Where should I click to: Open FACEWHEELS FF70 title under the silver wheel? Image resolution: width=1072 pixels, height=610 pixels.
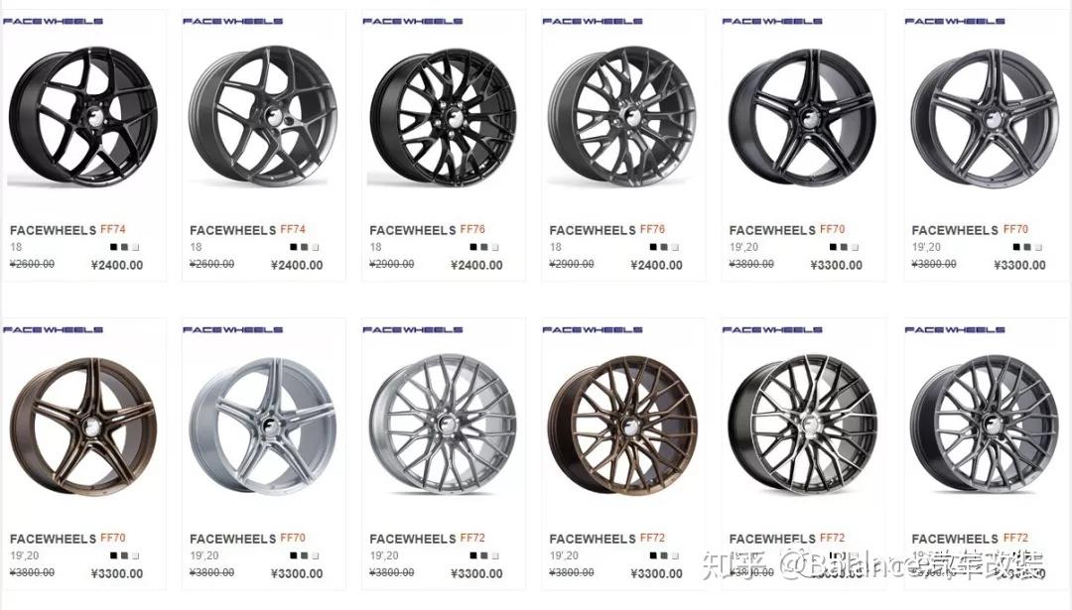247,539
